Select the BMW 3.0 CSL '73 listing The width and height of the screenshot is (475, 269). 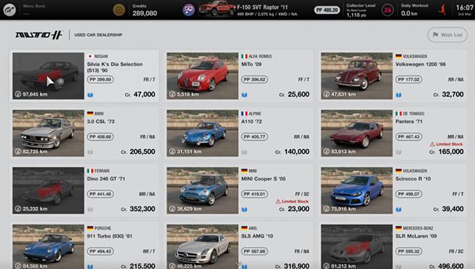(x=84, y=133)
